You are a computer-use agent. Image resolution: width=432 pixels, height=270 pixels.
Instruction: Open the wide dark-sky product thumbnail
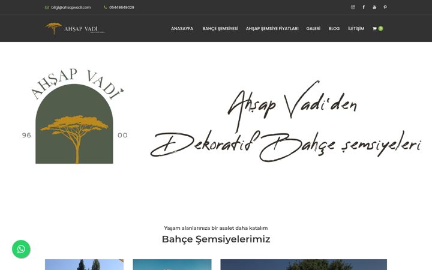304,265
